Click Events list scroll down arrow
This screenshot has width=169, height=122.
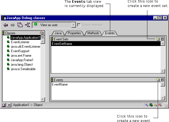pyautogui.click(x=163, y=98)
